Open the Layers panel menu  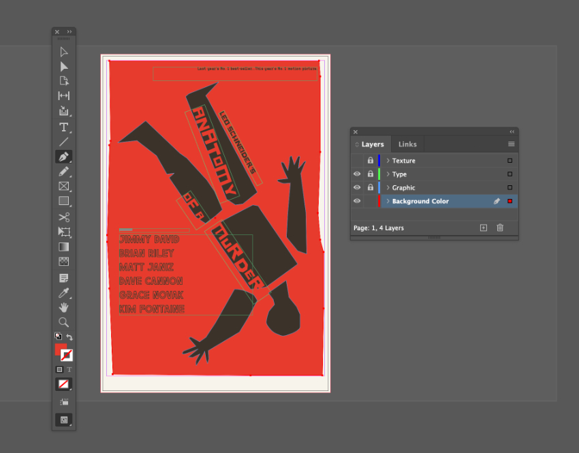(511, 144)
